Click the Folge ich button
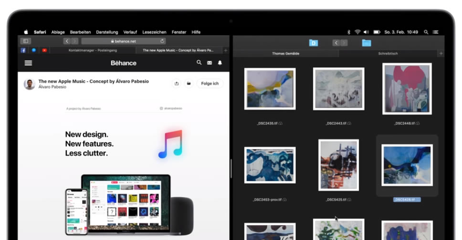462x240 pixels. [210, 84]
